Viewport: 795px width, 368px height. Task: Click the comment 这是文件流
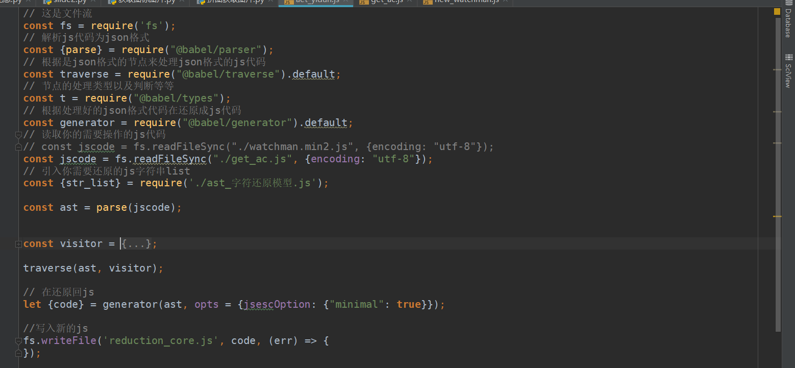[58, 14]
